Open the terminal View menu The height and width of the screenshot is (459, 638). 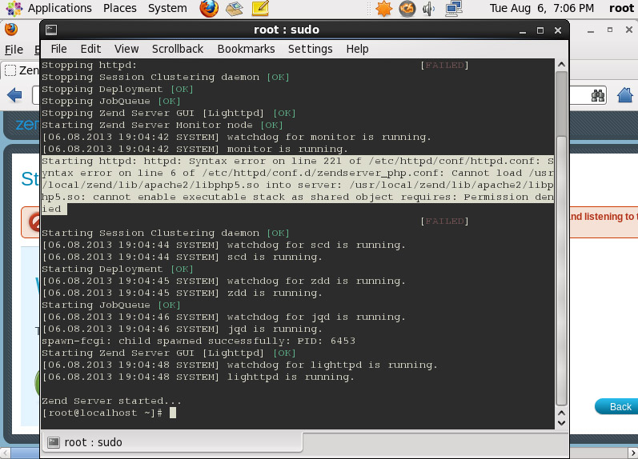pos(126,49)
